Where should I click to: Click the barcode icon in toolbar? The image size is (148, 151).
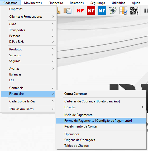point(146,11)
